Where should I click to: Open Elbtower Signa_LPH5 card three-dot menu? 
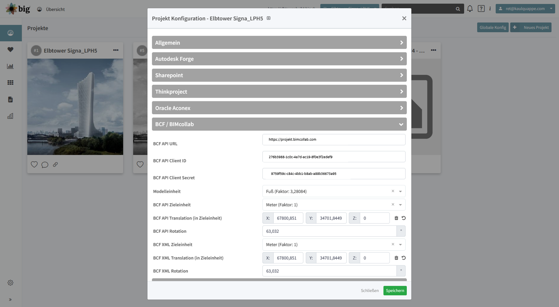(x=116, y=50)
